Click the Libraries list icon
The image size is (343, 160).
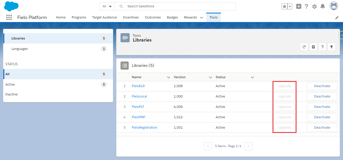(125, 66)
